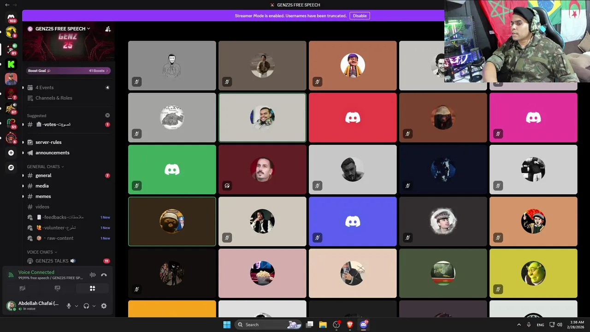Collapse the VOICE CHATS category
590x332 pixels.
42,252
